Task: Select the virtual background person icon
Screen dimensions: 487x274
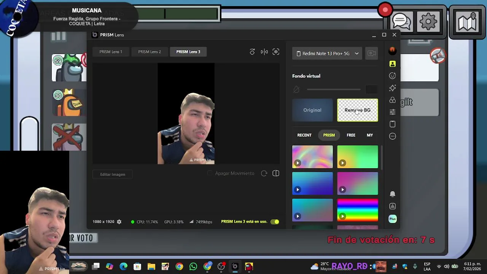Action: [x=392, y=64]
